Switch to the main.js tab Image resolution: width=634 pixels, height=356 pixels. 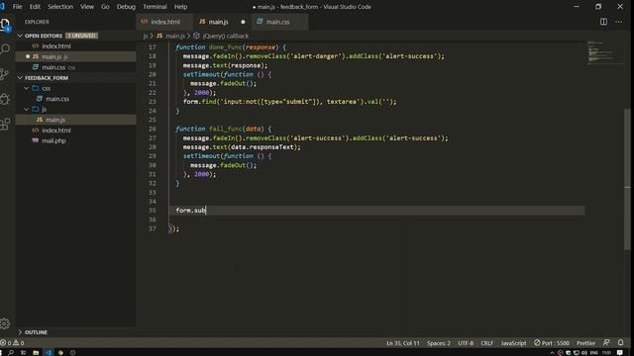point(222,22)
